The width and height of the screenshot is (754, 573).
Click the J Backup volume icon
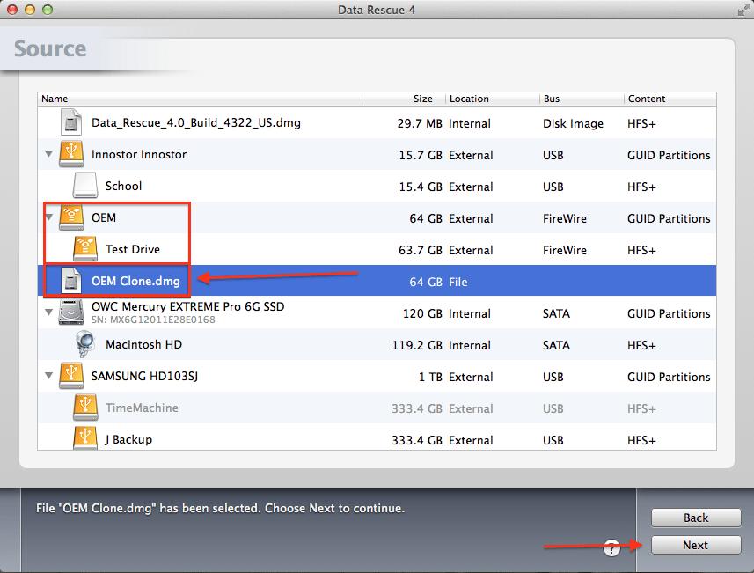coord(84,439)
